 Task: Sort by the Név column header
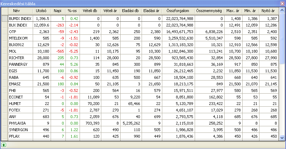pos(20,11)
